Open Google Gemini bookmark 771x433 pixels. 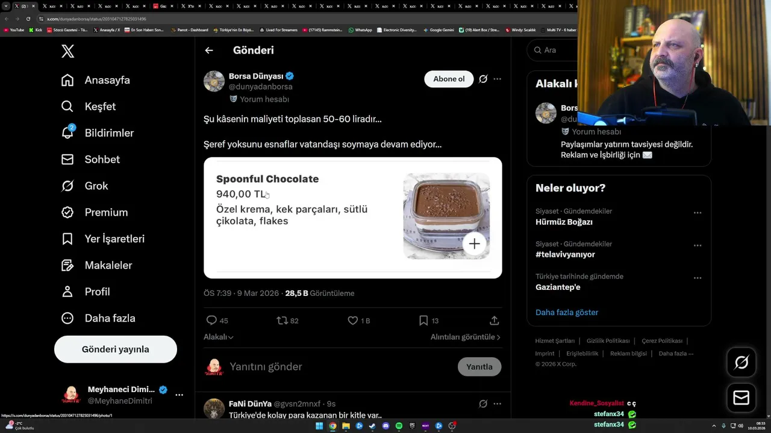439,29
